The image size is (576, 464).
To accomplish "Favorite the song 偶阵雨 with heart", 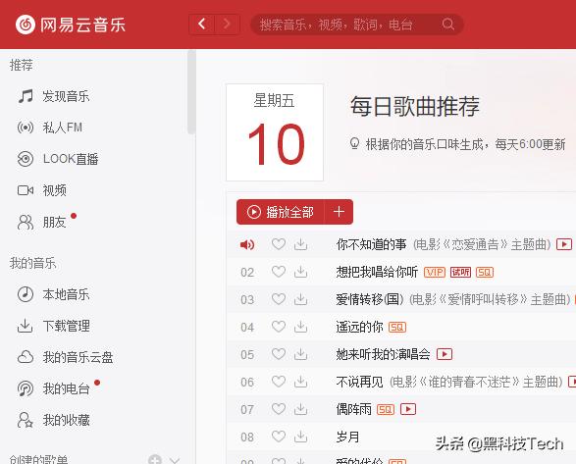I will pyautogui.click(x=279, y=408).
